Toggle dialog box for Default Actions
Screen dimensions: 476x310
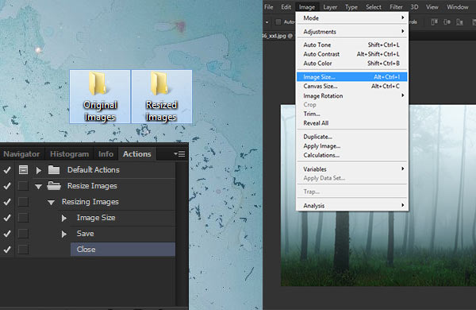tap(23, 170)
